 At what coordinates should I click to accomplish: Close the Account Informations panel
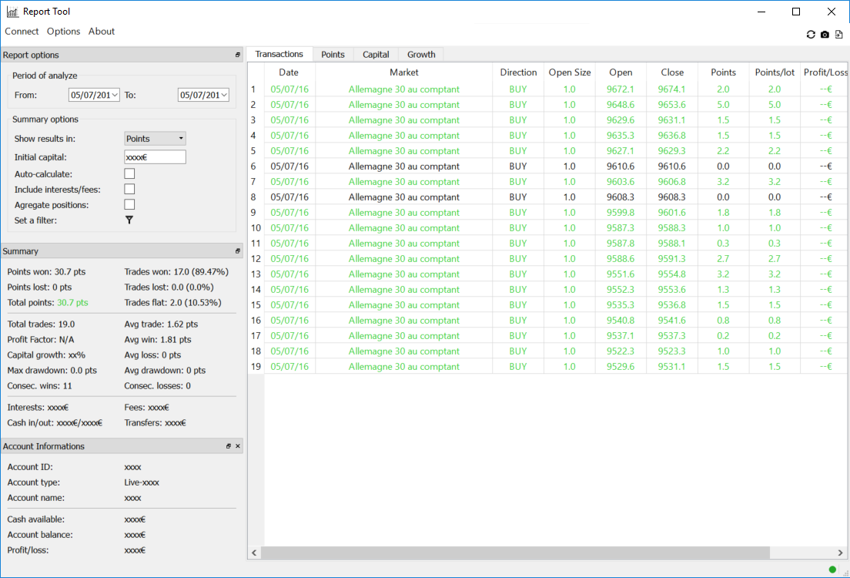coord(238,446)
